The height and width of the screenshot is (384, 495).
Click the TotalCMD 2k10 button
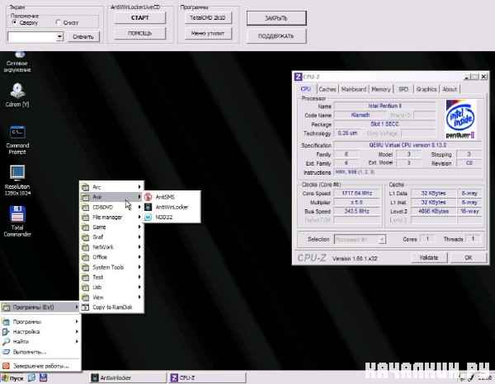click(208, 17)
